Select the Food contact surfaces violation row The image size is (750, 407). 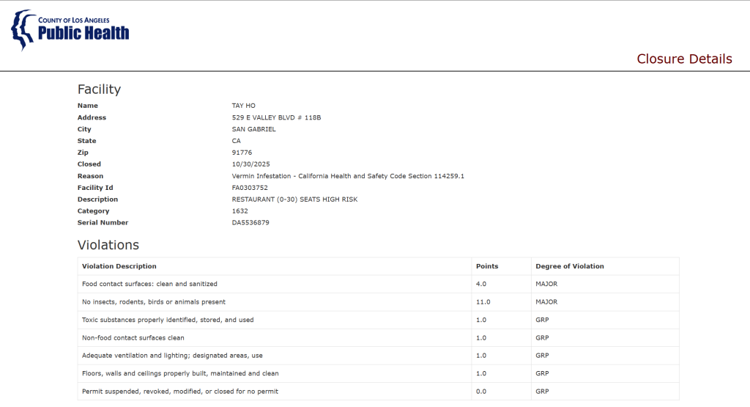(149, 284)
